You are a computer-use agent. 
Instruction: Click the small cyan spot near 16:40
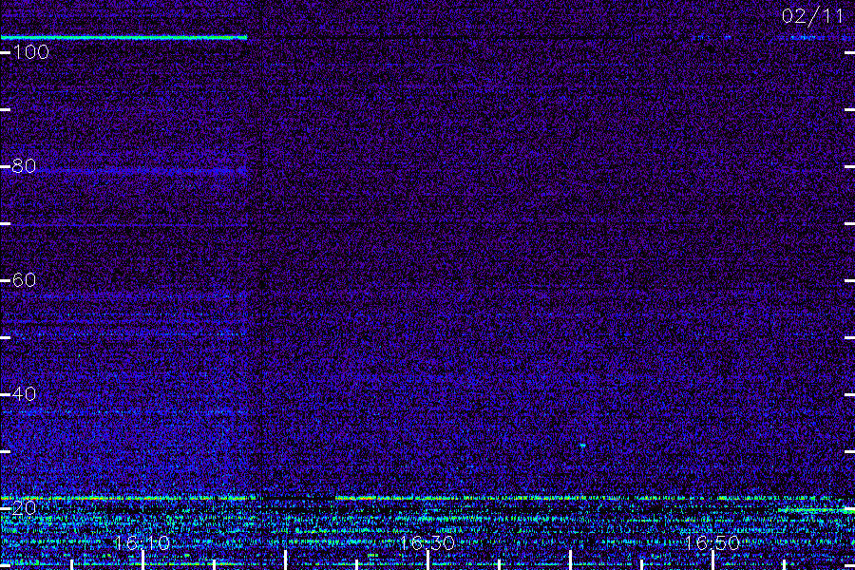pos(582,446)
